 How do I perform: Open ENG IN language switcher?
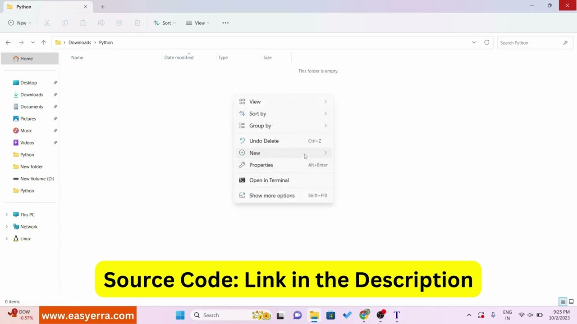coord(508,315)
